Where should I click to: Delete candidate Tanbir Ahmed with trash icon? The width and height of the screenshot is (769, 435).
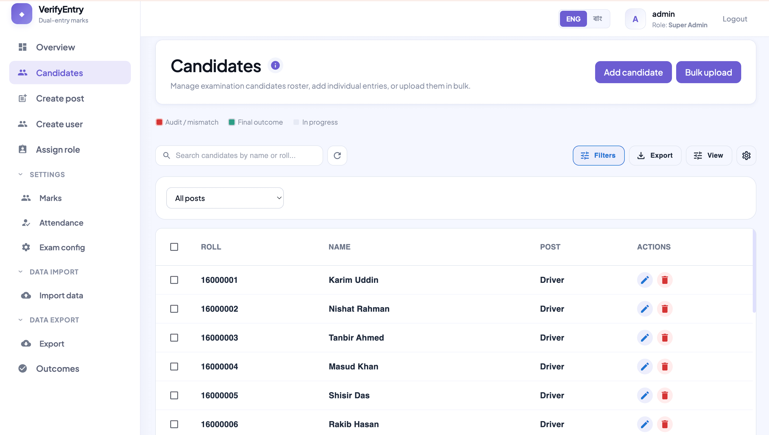tap(665, 338)
